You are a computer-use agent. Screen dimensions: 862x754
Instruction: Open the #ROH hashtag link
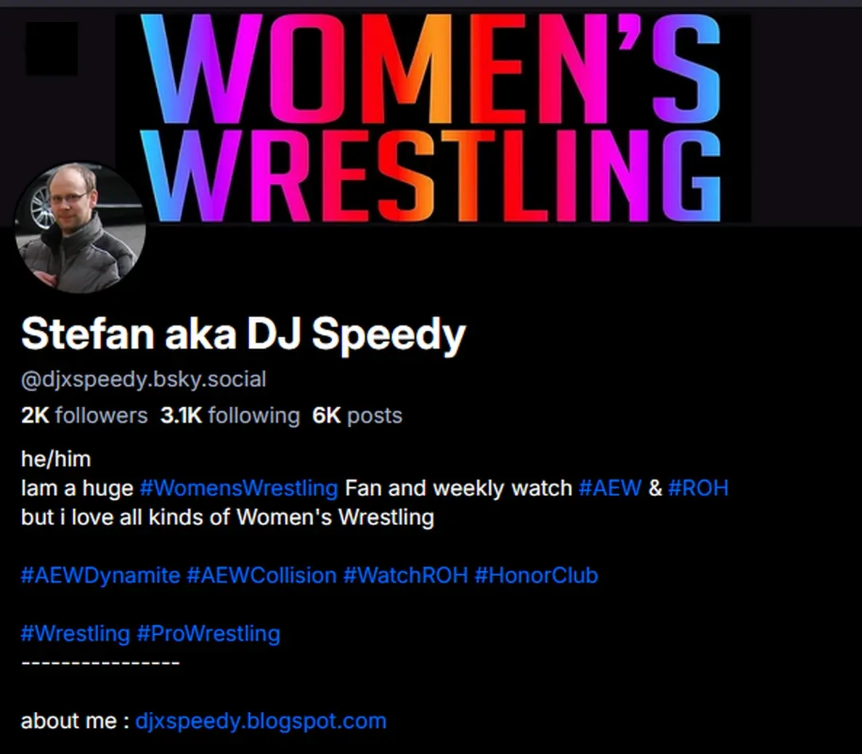point(698,488)
